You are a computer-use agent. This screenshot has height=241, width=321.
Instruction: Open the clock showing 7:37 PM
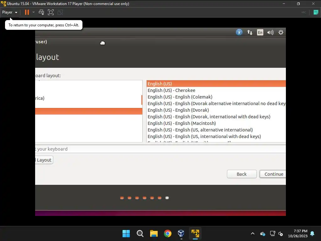point(298,233)
